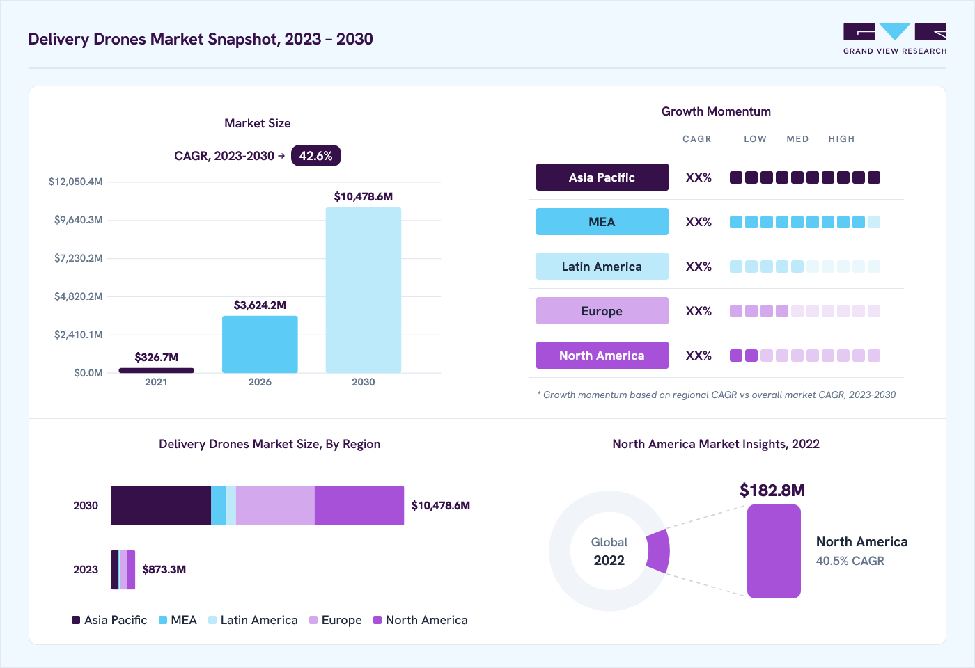The image size is (975, 668).
Task: Click the $326.7M bar value label
Action: [157, 358]
